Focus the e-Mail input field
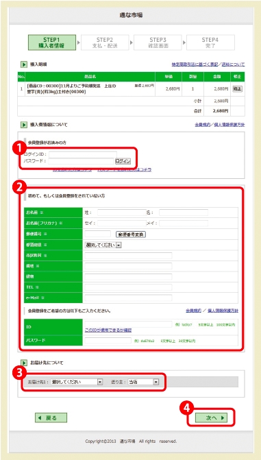Screen dimensions: 261x460 pyautogui.click(x=129, y=298)
